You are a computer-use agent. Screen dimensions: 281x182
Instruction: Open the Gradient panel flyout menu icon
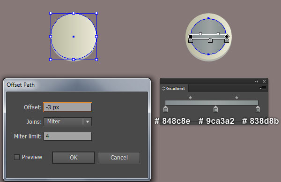coord(263,88)
